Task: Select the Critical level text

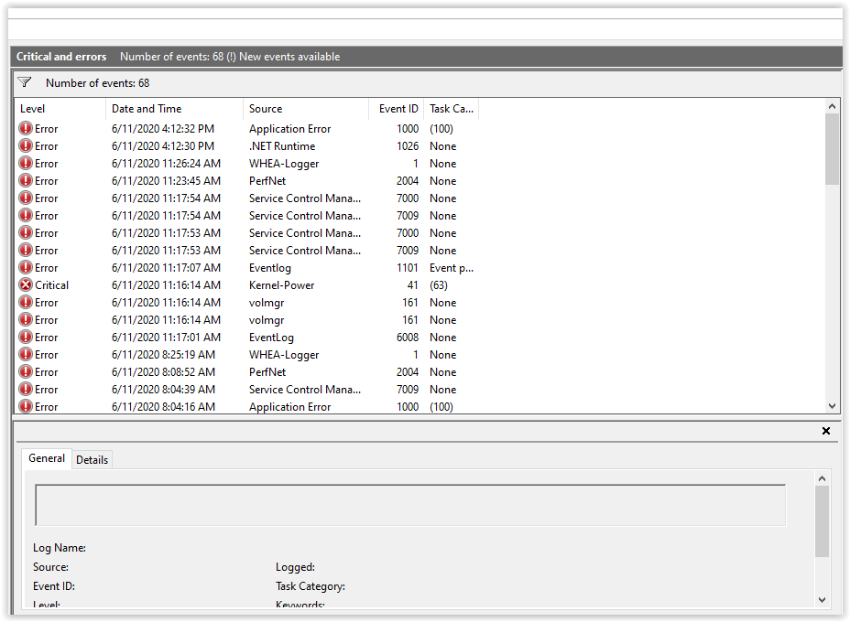Action: tap(51, 284)
